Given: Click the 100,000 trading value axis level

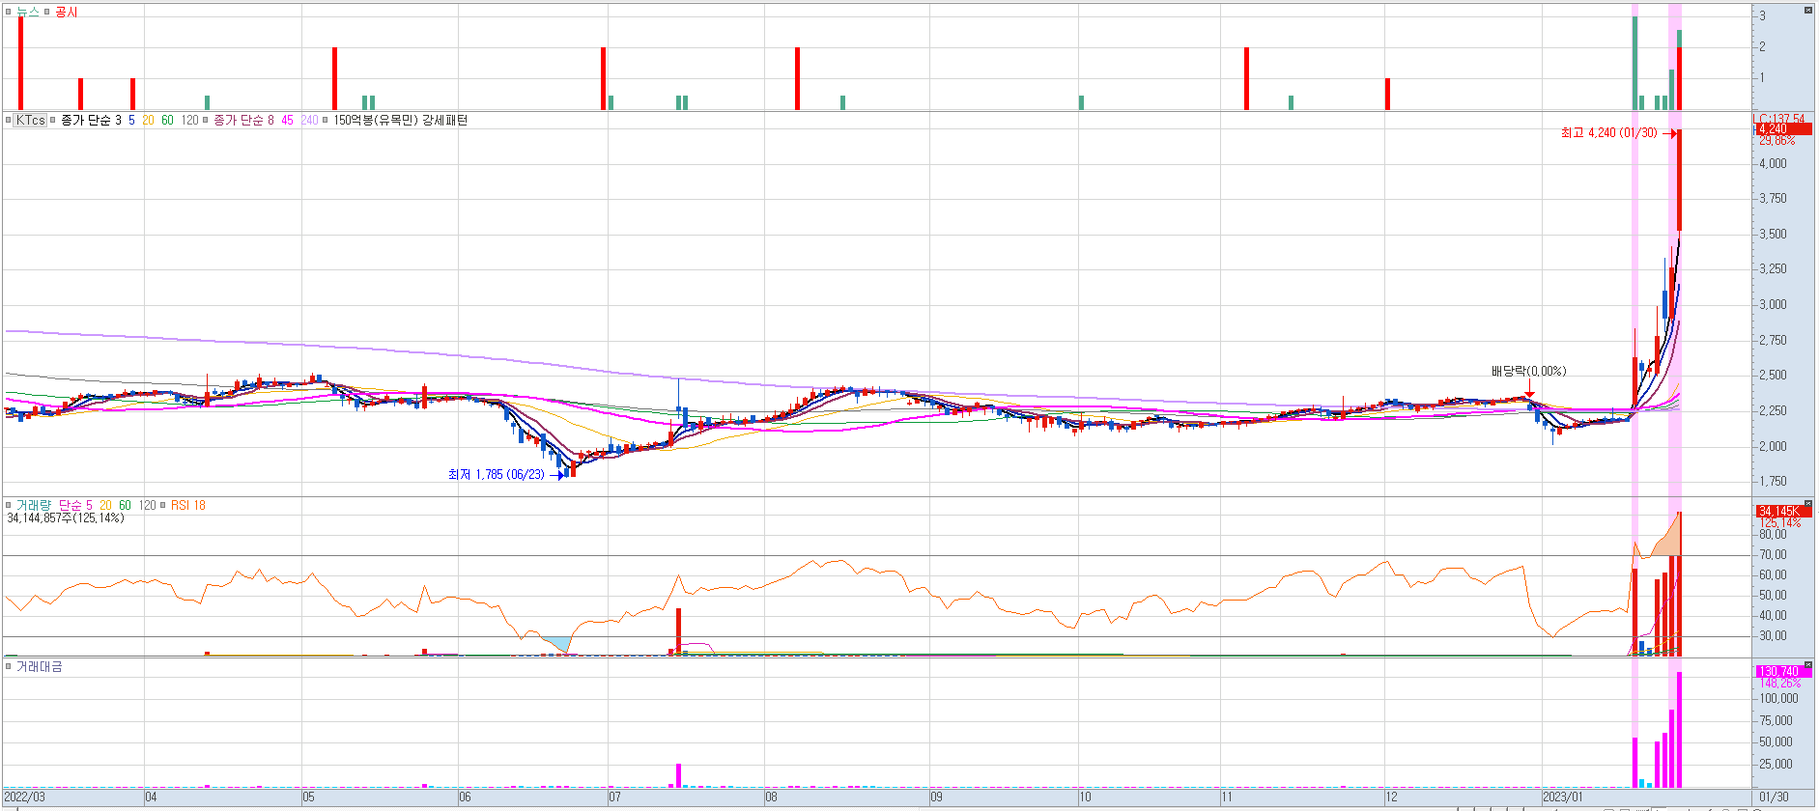Looking at the screenshot, I should [x=1778, y=699].
